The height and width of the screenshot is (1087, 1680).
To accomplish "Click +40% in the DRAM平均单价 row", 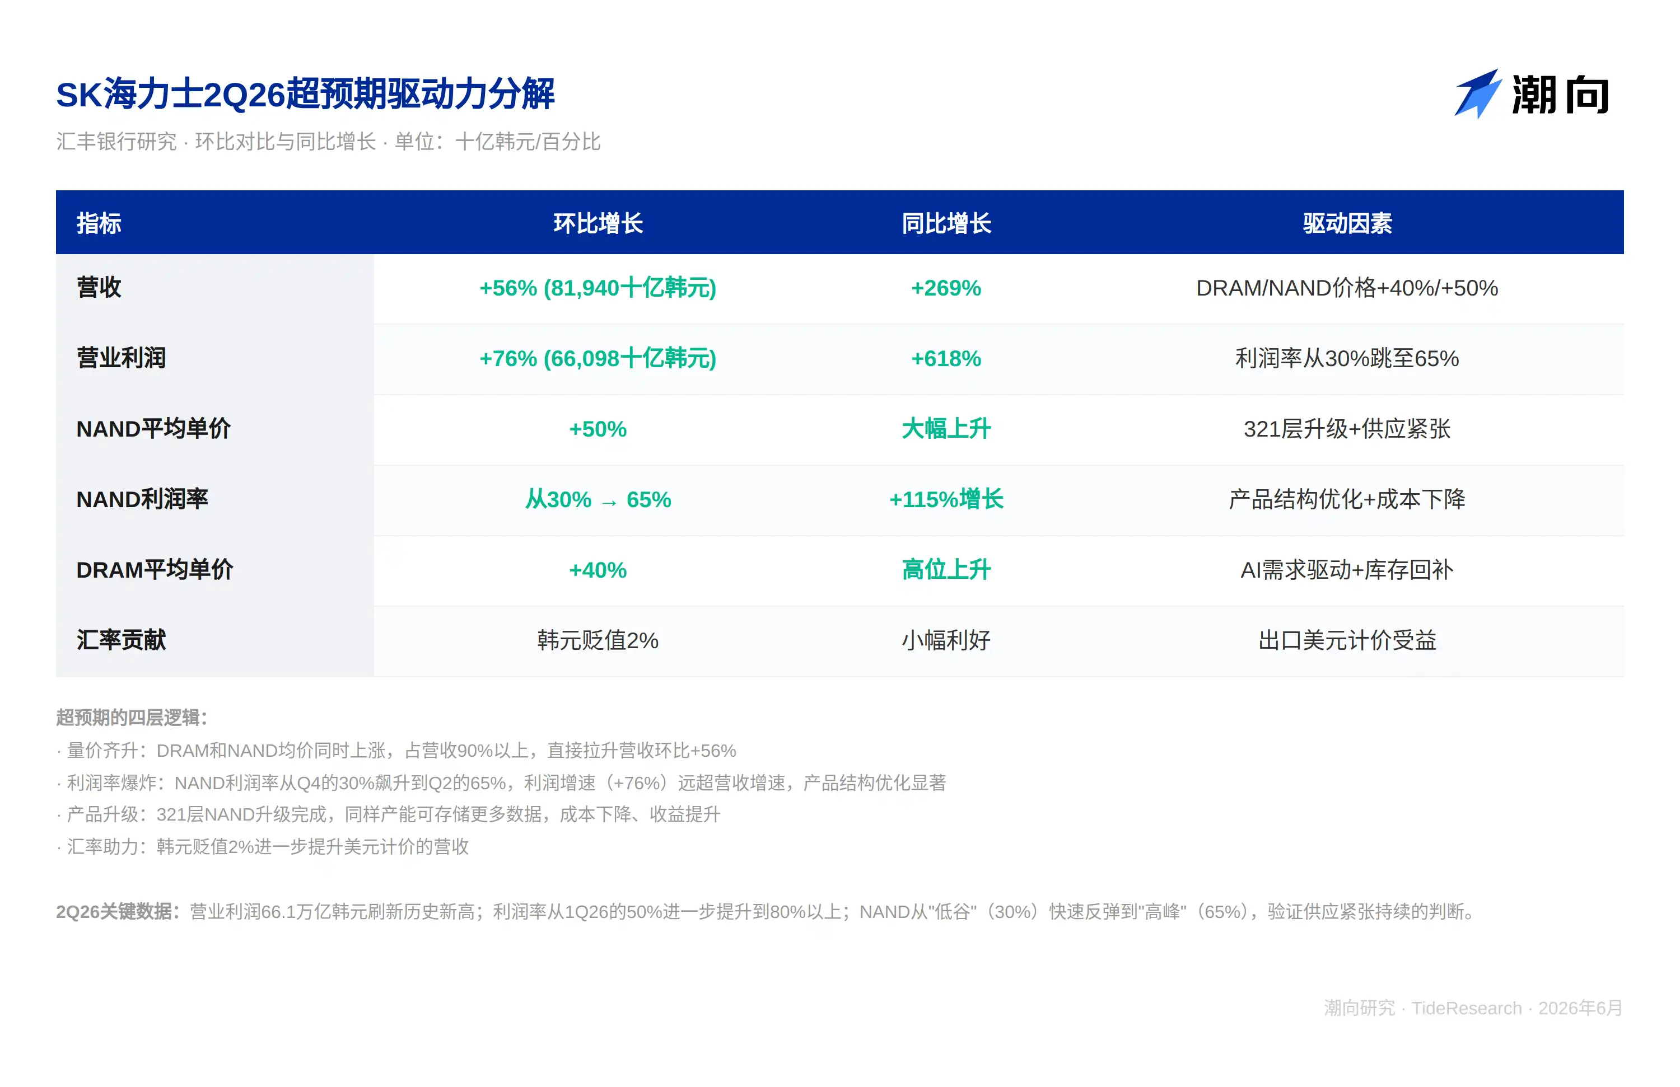I will pos(598,570).
